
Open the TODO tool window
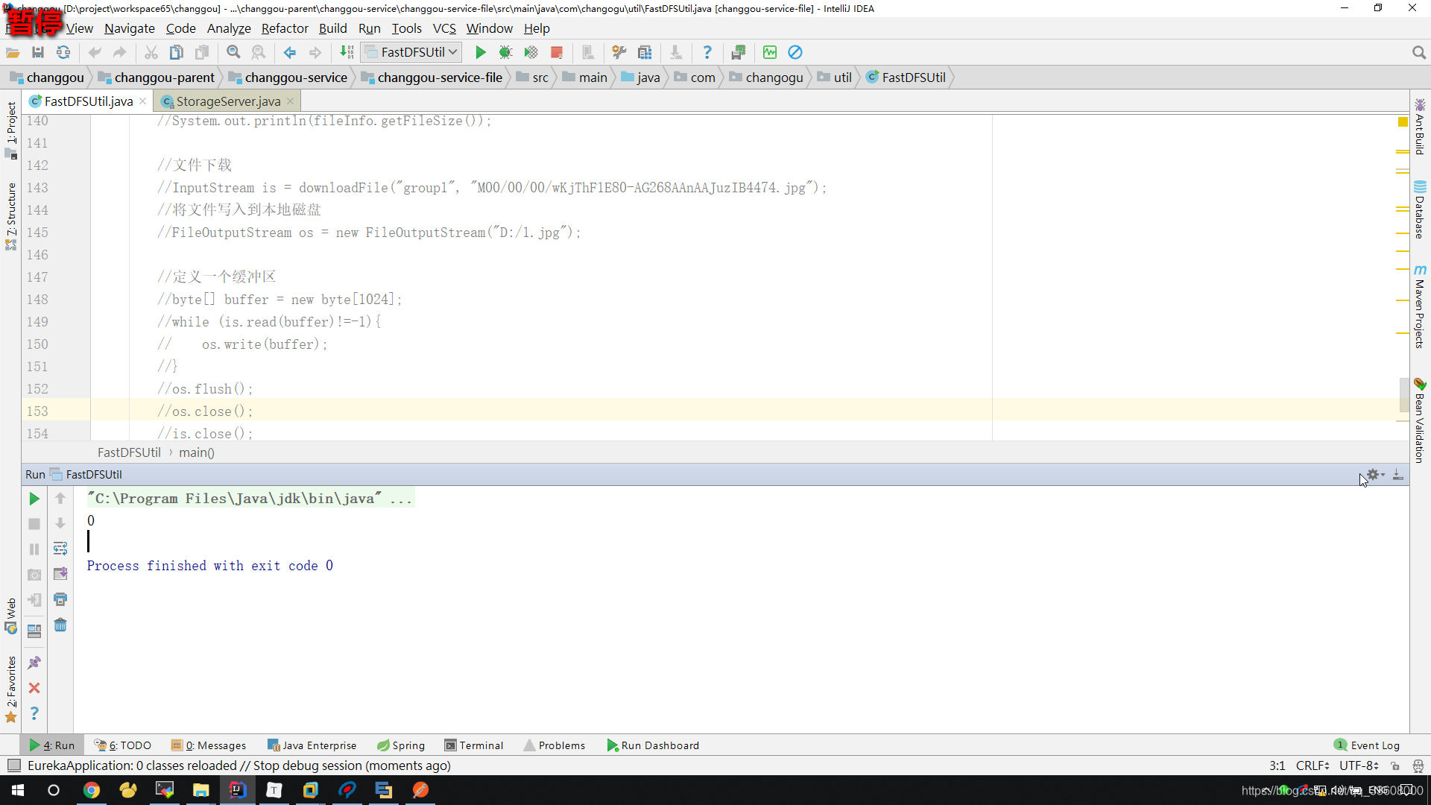(x=123, y=745)
